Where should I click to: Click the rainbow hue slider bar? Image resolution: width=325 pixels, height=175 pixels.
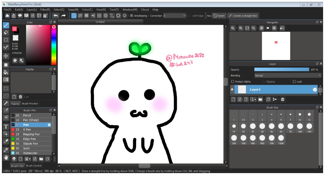pos(54,45)
